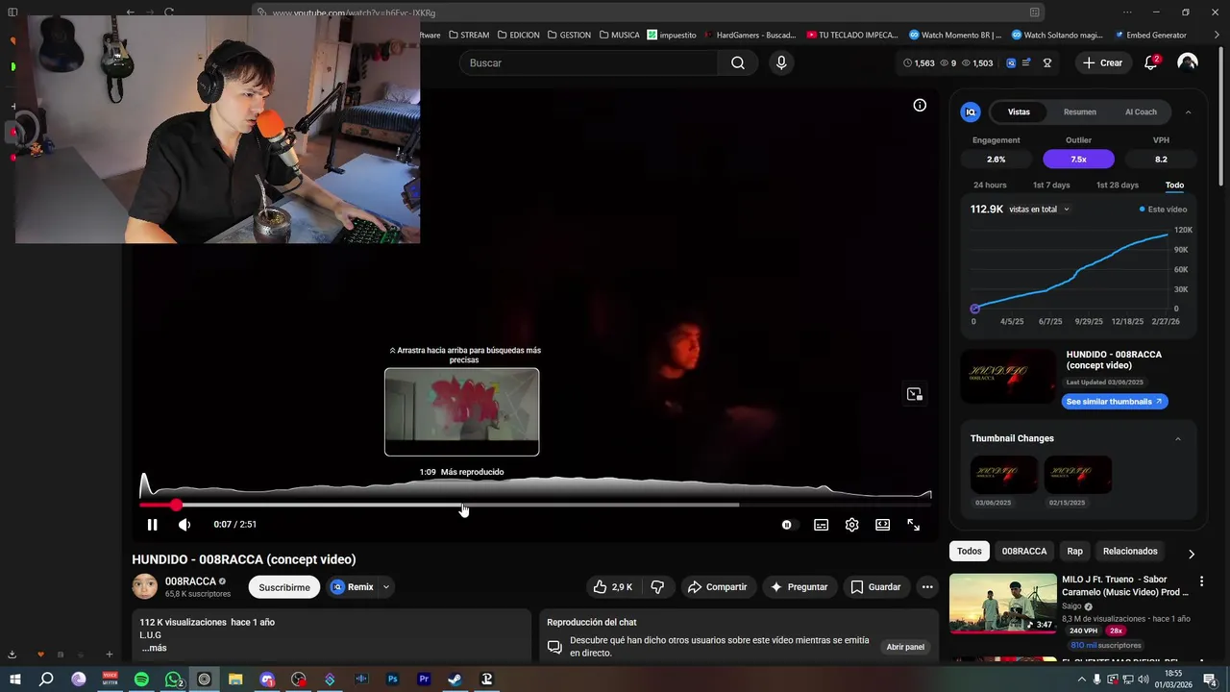This screenshot has height=692, width=1230.
Task: Open thumbnail dated 02/15/2025
Action: coord(1078,475)
